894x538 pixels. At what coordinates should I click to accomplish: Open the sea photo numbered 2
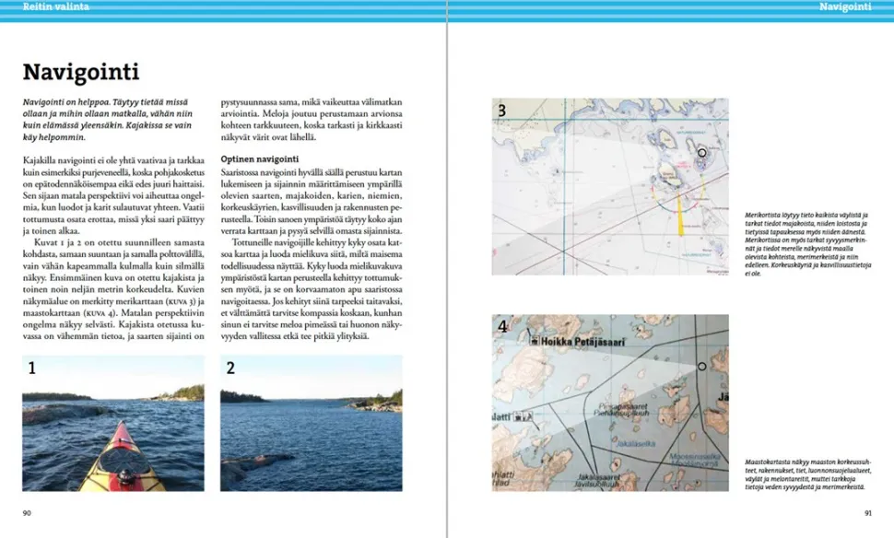pyautogui.click(x=312, y=424)
